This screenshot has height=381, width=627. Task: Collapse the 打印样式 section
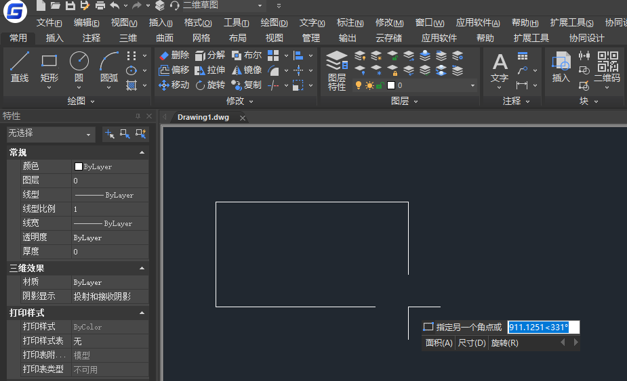tap(142, 313)
